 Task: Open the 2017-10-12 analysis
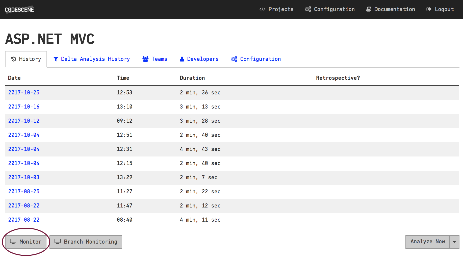click(24, 121)
